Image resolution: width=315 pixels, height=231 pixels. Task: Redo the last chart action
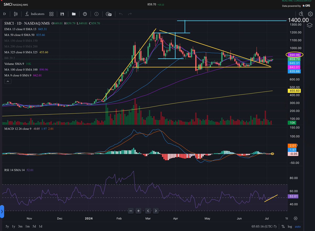click(x=130, y=14)
